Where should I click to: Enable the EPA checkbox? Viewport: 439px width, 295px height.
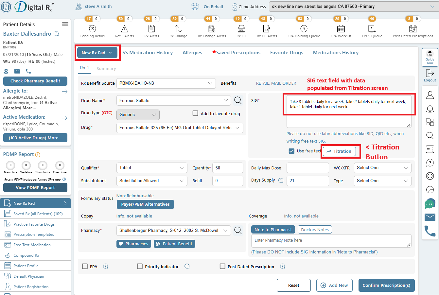coord(85,266)
